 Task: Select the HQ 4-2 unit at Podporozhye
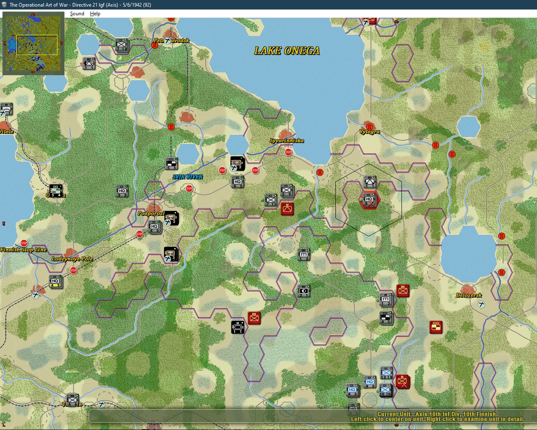point(154,227)
